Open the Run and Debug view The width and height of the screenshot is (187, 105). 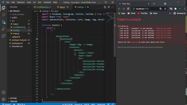pyautogui.click(x=4, y=29)
